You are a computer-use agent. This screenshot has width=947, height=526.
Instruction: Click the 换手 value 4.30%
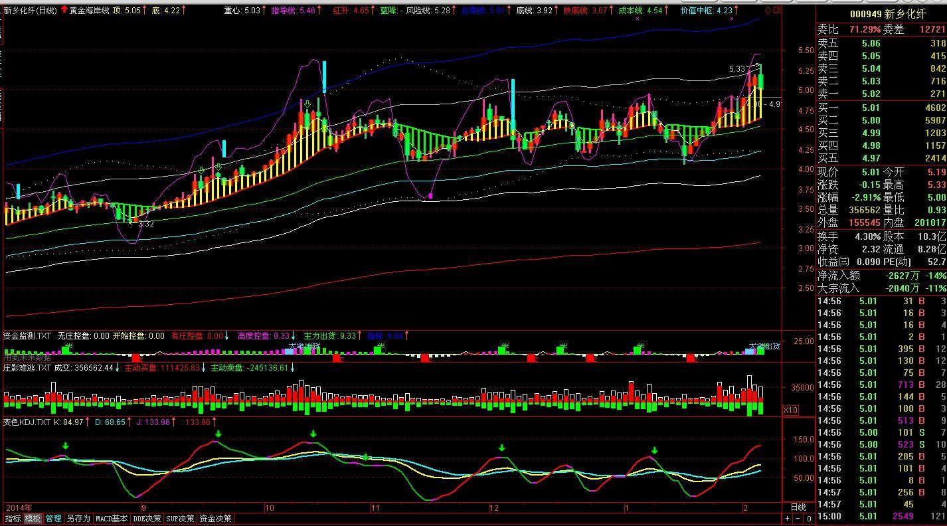pos(867,236)
